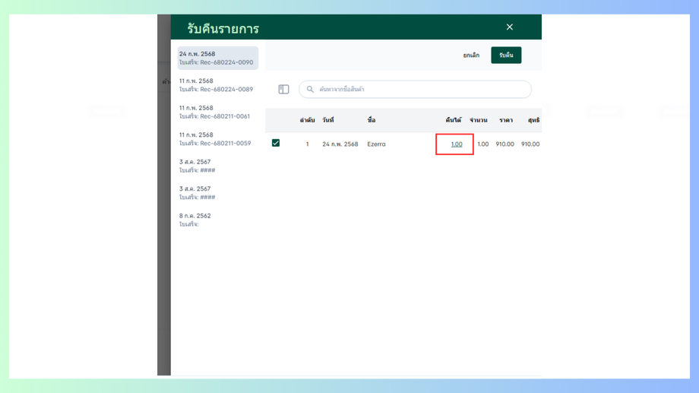Viewport: 699px width, 393px height.
Task: Toggle the side panel layout icon
Action: click(283, 89)
